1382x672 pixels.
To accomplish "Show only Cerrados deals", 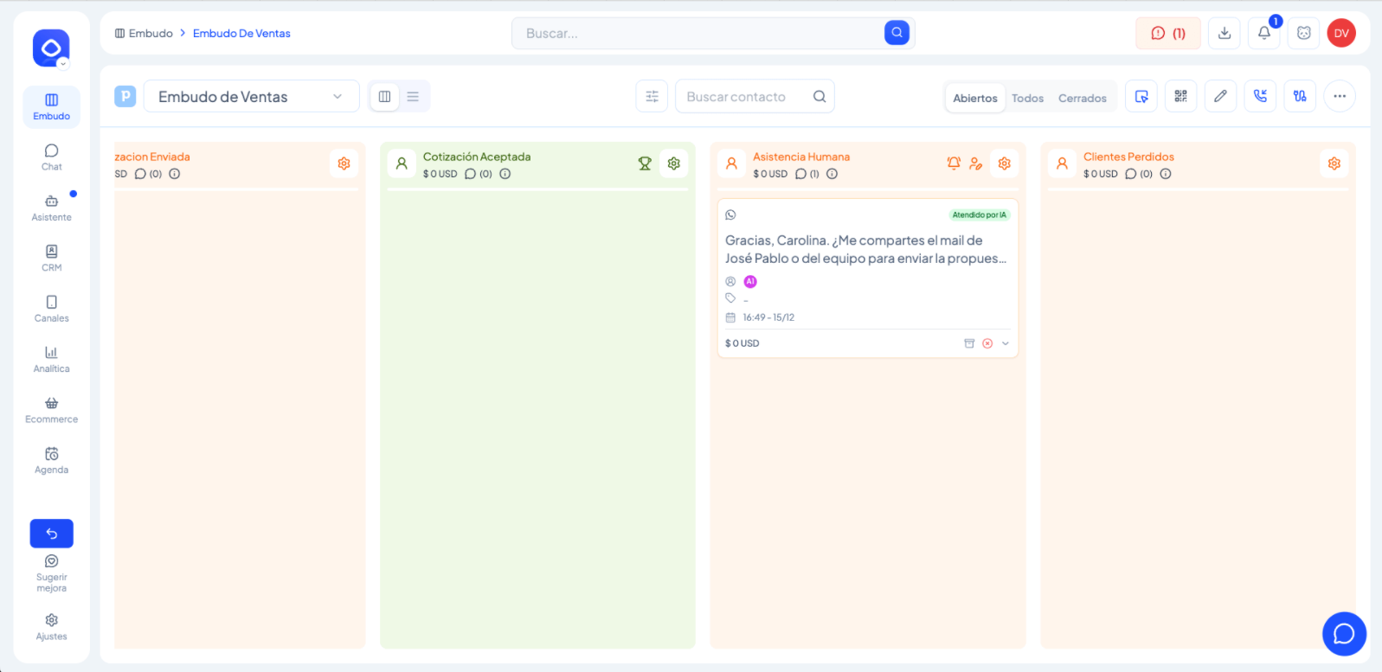I will coord(1082,99).
